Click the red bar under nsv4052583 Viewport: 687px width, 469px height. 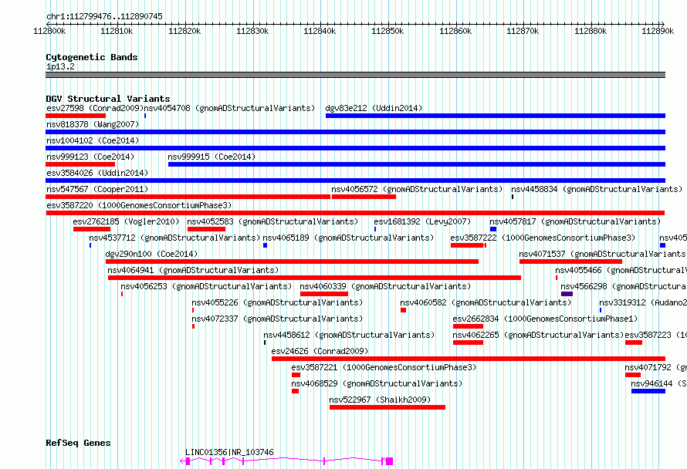pyautogui.click(x=206, y=229)
